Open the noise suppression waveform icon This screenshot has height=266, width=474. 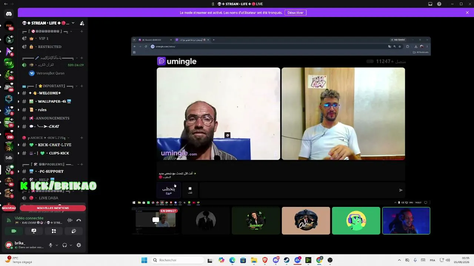point(70,220)
